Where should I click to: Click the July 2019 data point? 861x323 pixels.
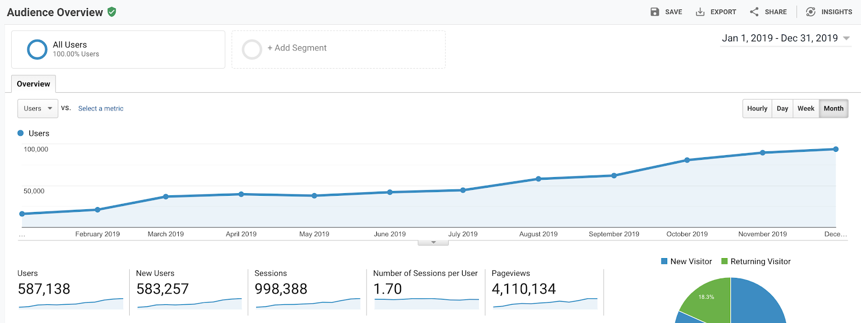463,190
